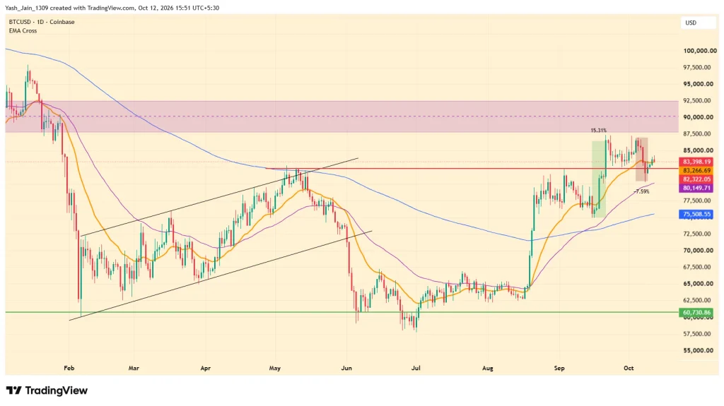Click the 83,398.19 red price tag
This screenshot has height=406, width=724.
click(696, 162)
